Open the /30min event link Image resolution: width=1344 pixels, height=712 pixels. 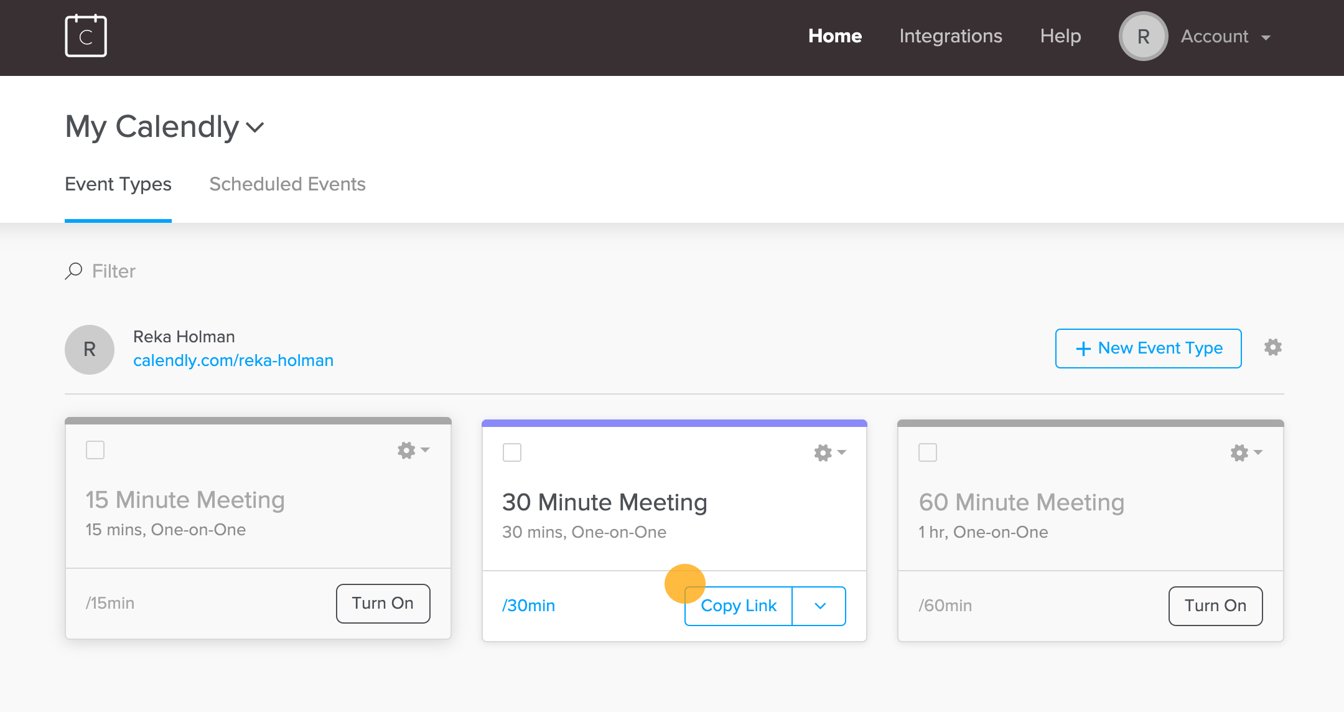coord(529,606)
